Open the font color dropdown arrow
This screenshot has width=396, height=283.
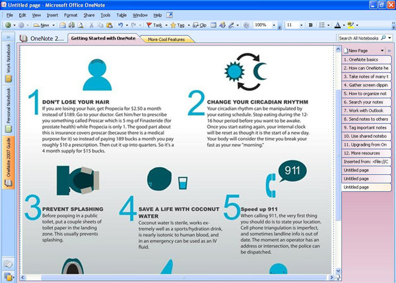[x=344, y=25]
